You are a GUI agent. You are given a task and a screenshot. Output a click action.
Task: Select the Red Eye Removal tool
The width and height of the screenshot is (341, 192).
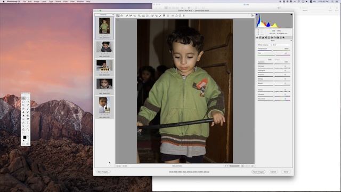click(x=156, y=15)
